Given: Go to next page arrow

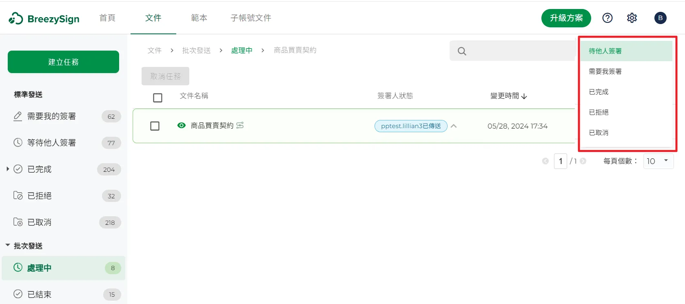Looking at the screenshot, I should pos(583,161).
